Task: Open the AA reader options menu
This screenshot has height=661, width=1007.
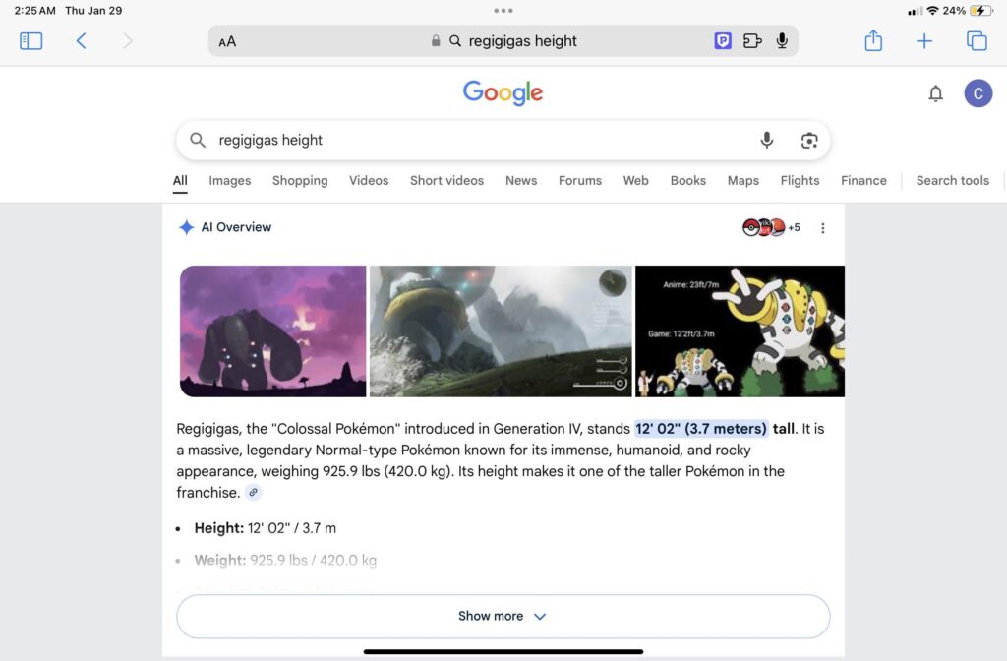Action: pos(227,41)
